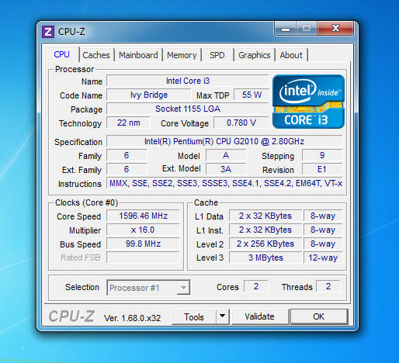Click the Intel Core i3 logo badge
The height and width of the screenshot is (363, 399).
pos(308,102)
